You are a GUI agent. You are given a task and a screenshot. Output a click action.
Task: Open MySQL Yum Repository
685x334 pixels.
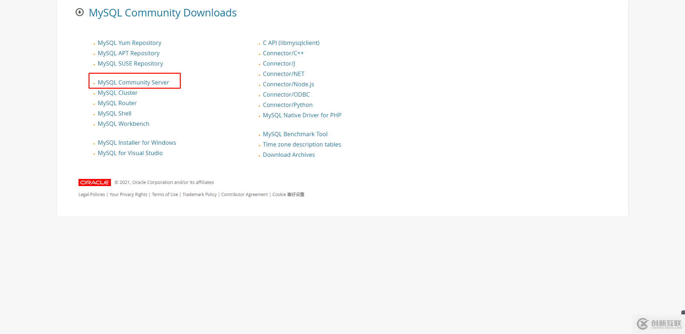(x=130, y=43)
